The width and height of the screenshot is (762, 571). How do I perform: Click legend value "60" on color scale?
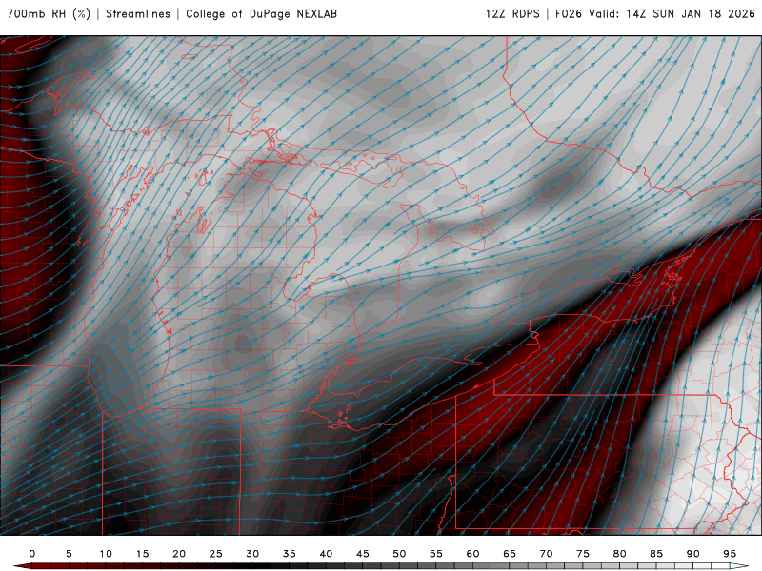(472, 554)
